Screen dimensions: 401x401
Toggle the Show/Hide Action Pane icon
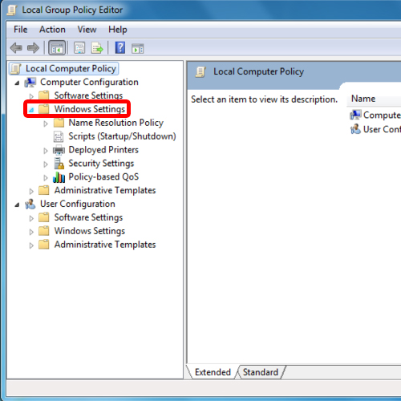138,49
